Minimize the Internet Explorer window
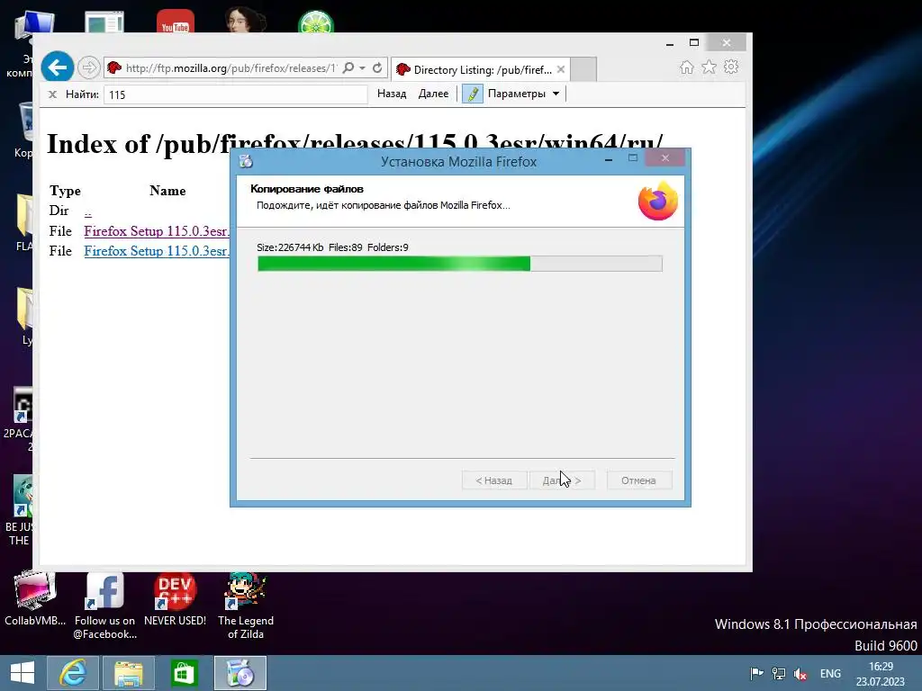 click(670, 43)
